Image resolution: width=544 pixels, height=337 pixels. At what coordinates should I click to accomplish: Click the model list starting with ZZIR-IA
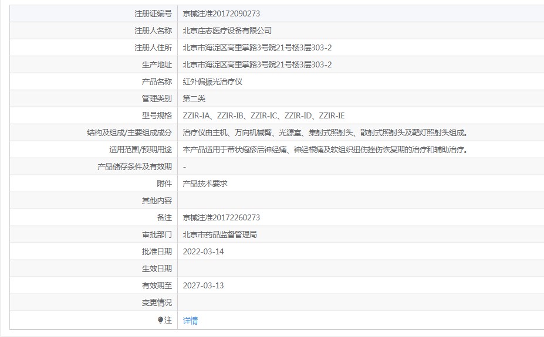263,115
